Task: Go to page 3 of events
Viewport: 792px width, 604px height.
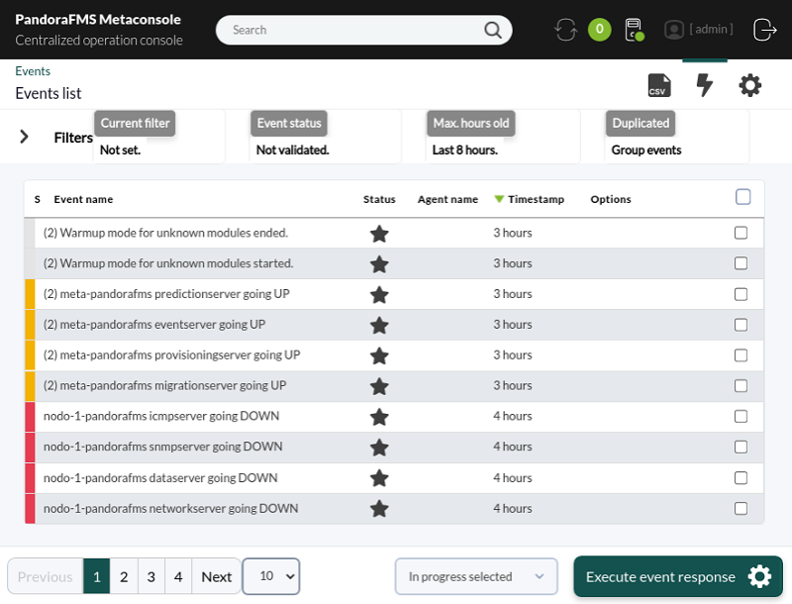Action: click(x=151, y=576)
